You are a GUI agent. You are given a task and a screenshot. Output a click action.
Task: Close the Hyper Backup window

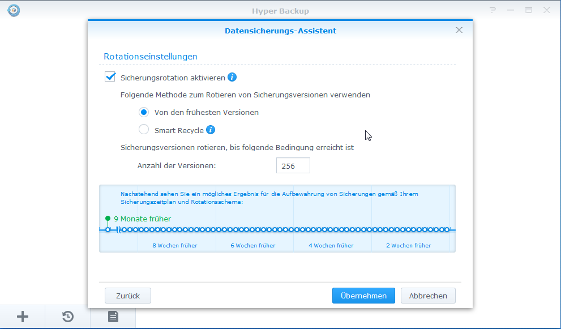tap(547, 10)
